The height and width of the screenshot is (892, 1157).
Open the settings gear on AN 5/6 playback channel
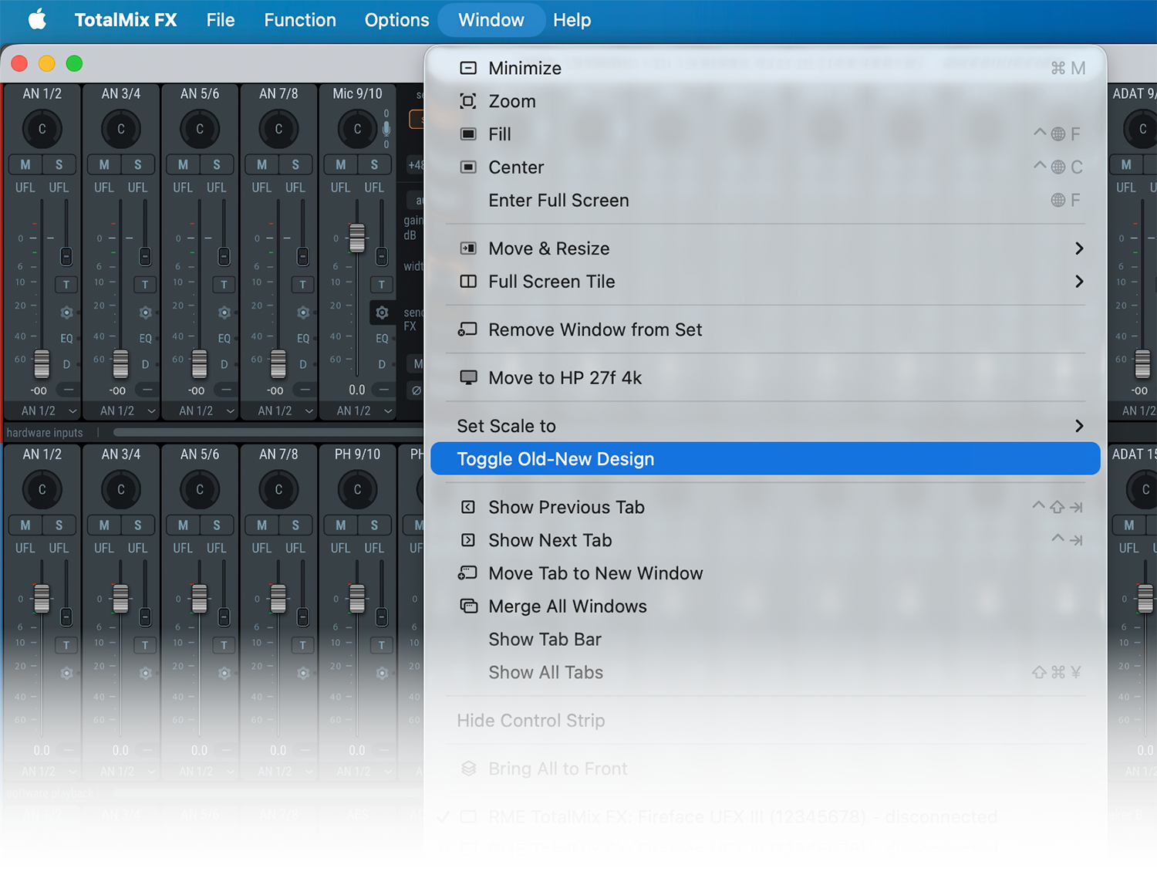tap(224, 674)
